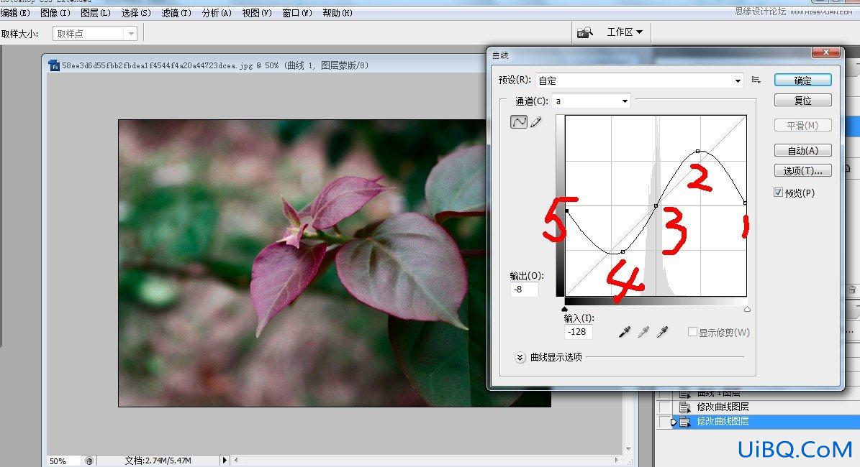The height and width of the screenshot is (467, 860).
Task: Select the curve point near the valley
Action: pos(623,252)
